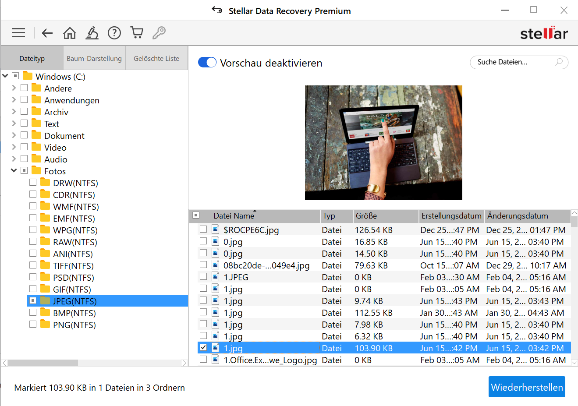Click the Wiederherstellen button
Viewport: 578px width, 406px height.
tap(527, 387)
